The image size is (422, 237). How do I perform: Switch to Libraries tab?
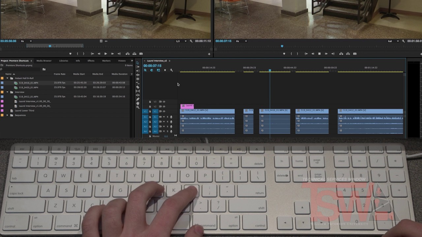[64, 61]
